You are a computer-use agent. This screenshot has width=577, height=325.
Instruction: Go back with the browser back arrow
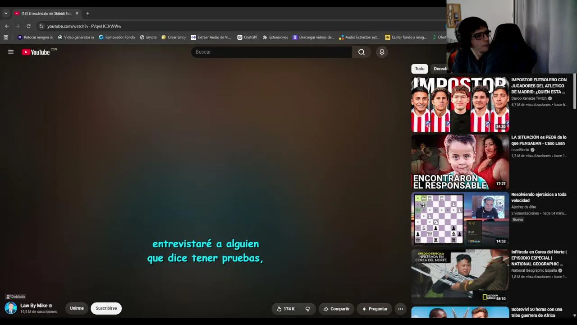click(x=7, y=26)
